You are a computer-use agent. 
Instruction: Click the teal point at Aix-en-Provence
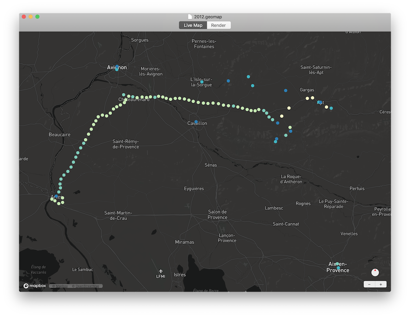click(x=337, y=264)
